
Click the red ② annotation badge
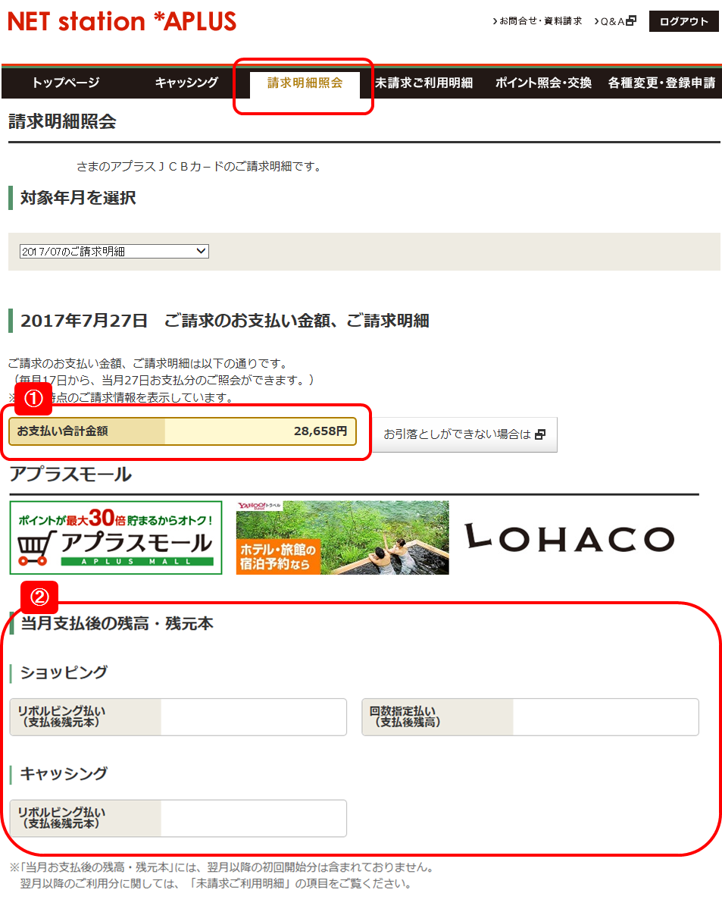(39, 597)
